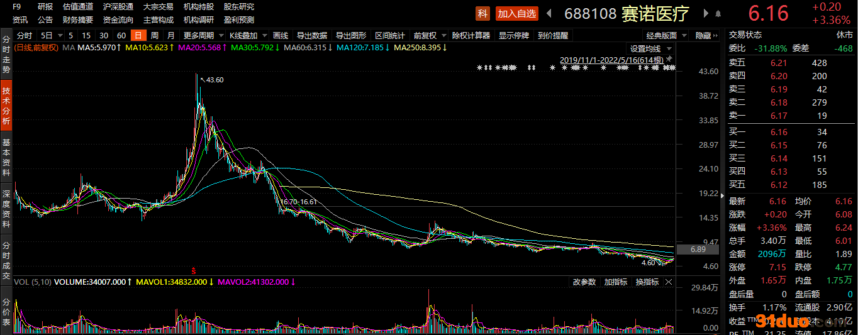Select the 周 weekly period
Image resolution: width=858 pixels, height=335 pixels.
154,36
